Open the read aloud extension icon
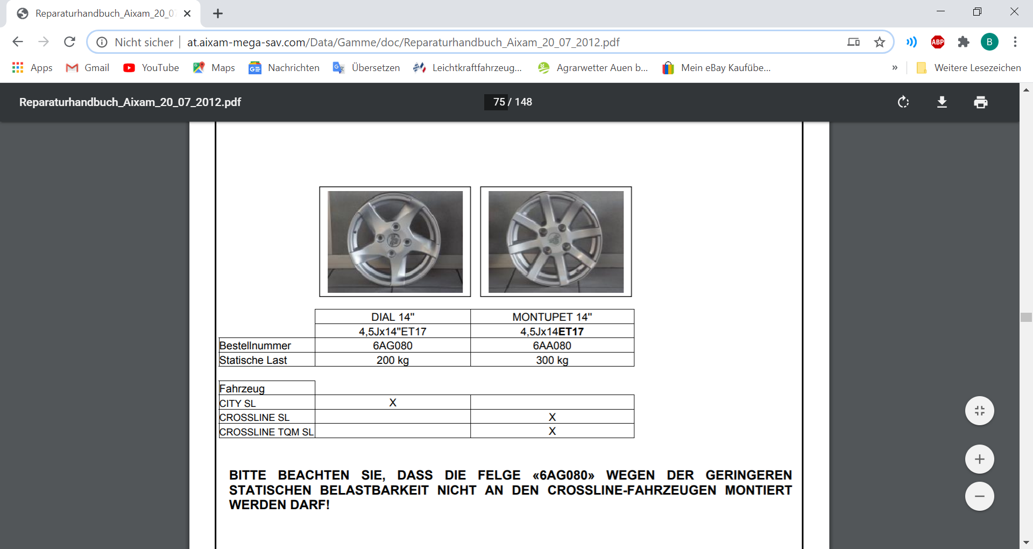Screen dimensions: 1033x549 (x=911, y=42)
